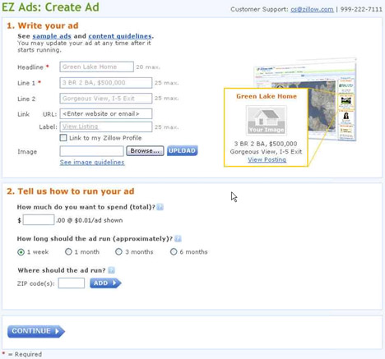
Task: Click the cs@zillow.com support email link
Action: point(312,9)
